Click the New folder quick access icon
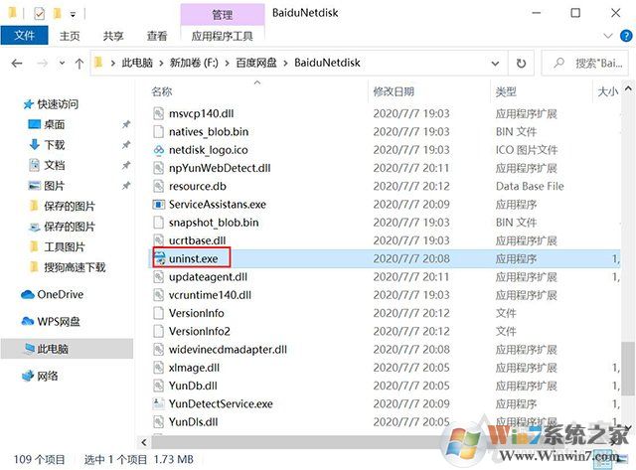This screenshot has height=470, width=636. (x=58, y=14)
